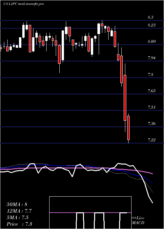This screenshot has height=229, width=164.
Task: Click the 7.22 price axis label
Action: pos(152,140)
